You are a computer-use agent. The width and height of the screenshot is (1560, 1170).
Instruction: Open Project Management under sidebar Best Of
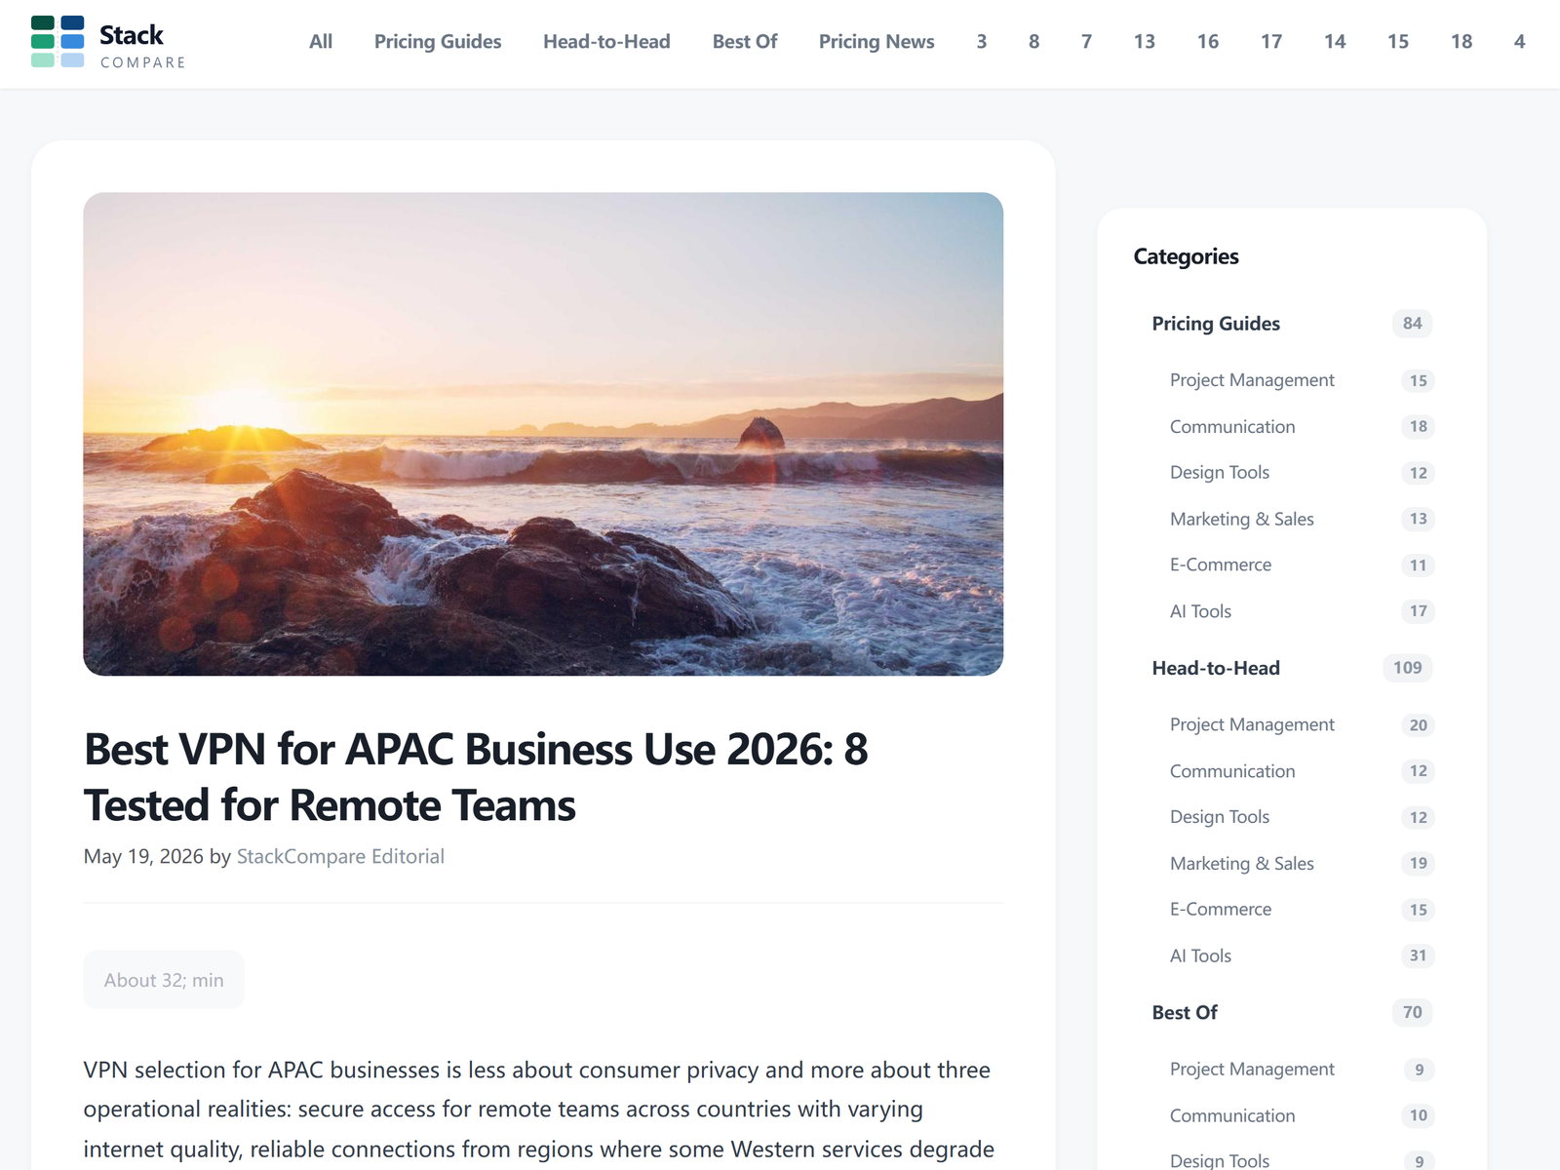coord(1252,1069)
